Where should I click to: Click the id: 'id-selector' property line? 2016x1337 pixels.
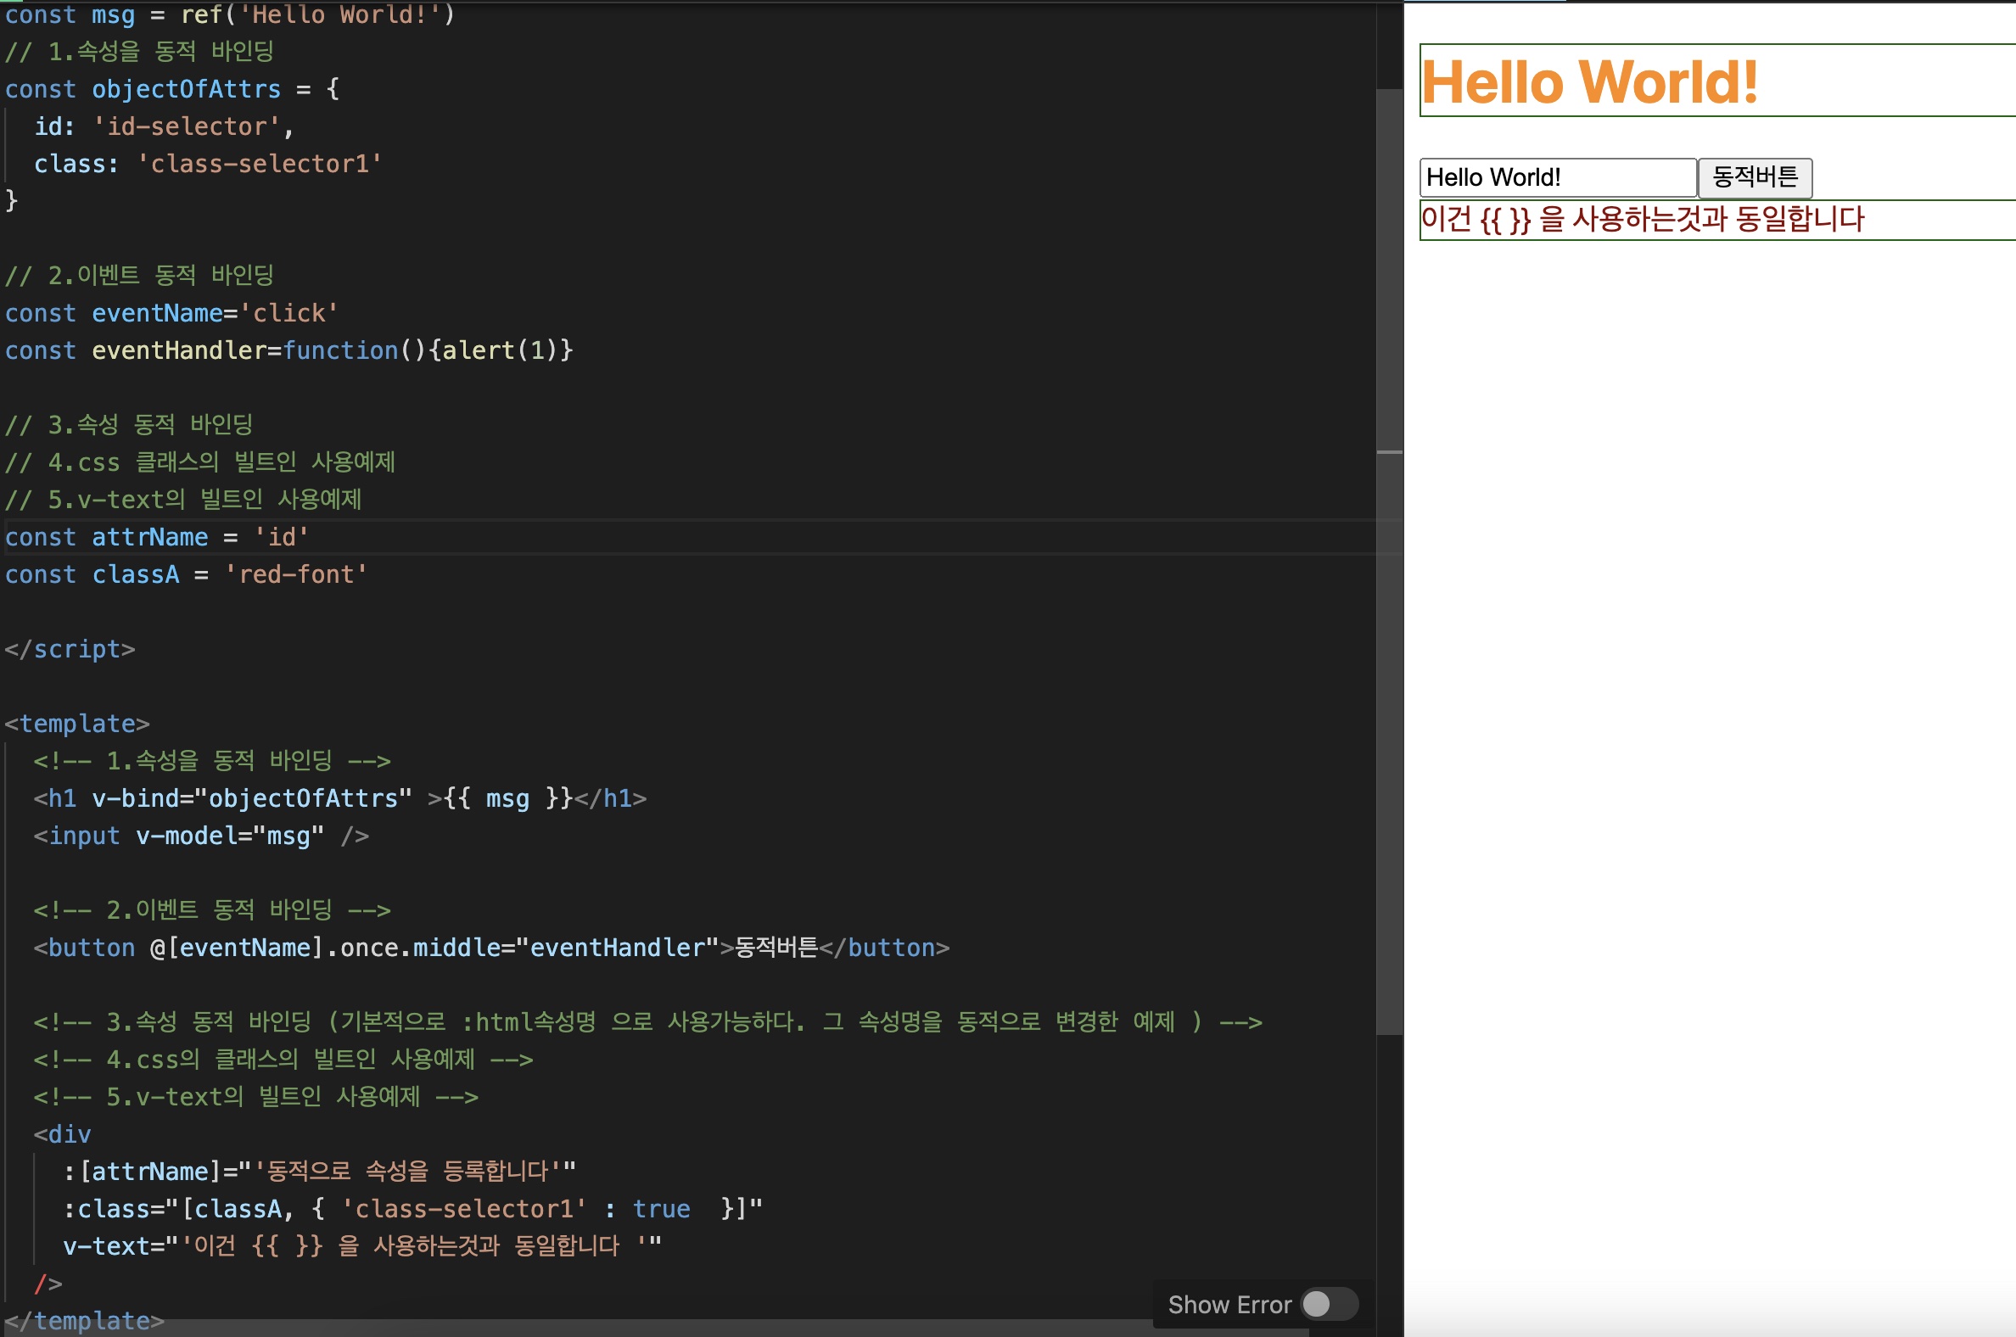(164, 126)
